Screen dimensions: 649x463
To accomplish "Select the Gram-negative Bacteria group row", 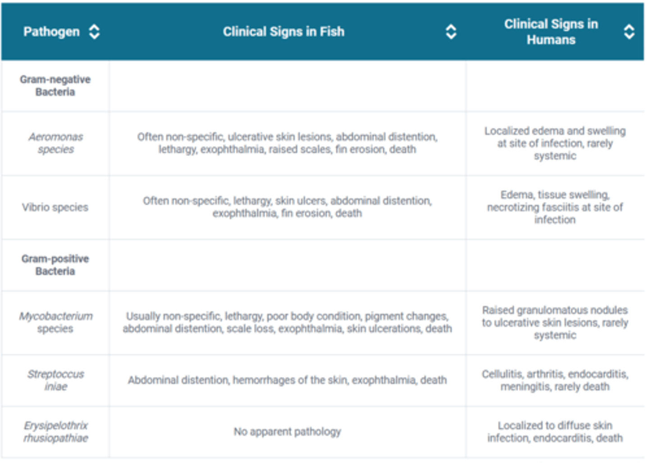I will tap(55, 86).
